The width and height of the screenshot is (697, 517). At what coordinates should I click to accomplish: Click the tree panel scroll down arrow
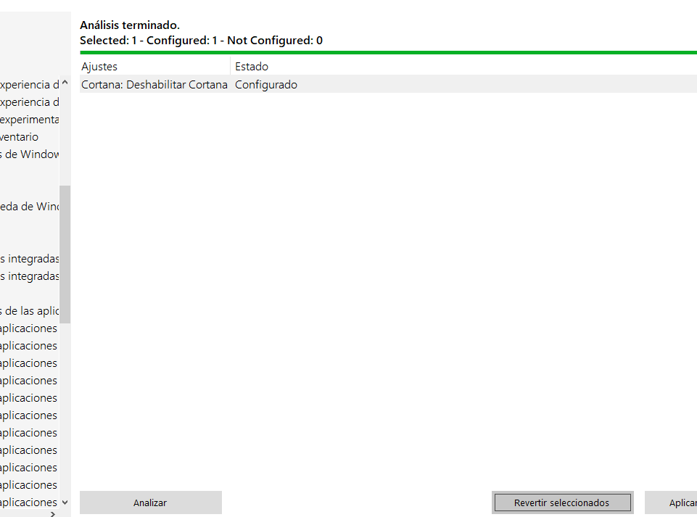[x=65, y=502]
